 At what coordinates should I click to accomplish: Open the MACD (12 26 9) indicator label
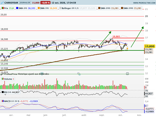tap(20, 101)
